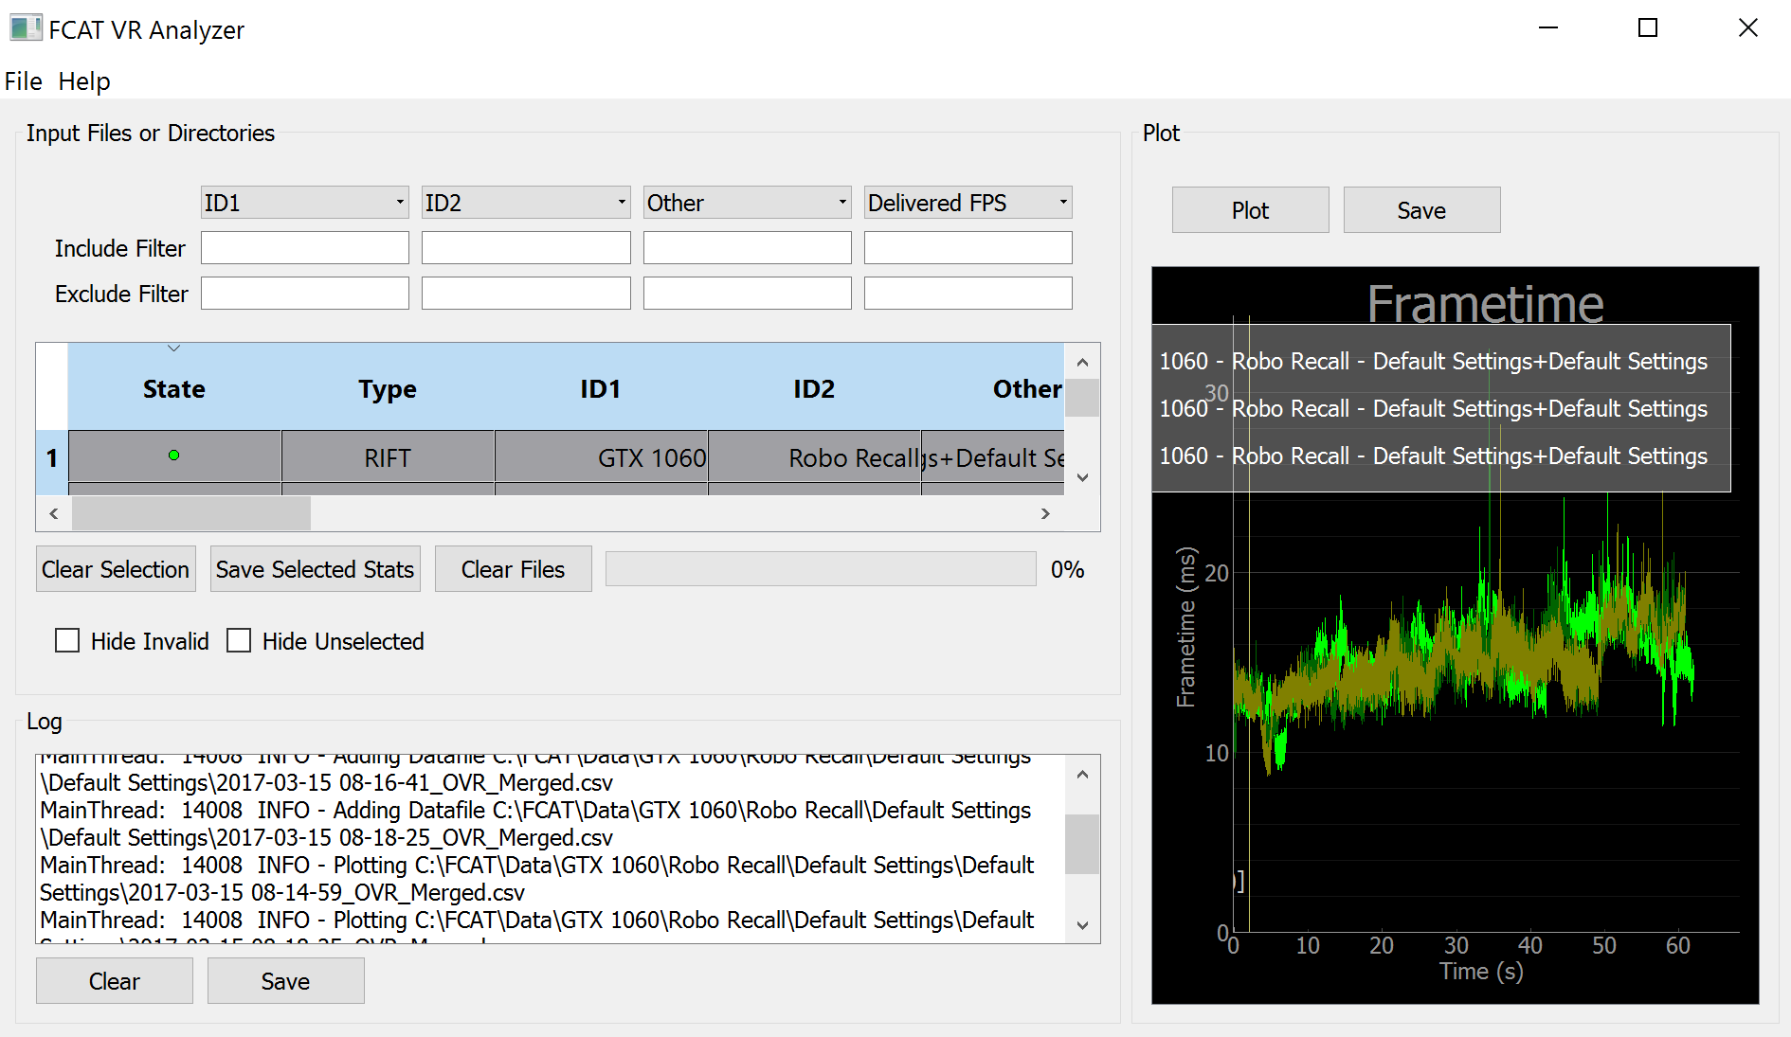The image size is (1791, 1037).
Task: Click the Include Filter field under ID1
Action: click(304, 248)
